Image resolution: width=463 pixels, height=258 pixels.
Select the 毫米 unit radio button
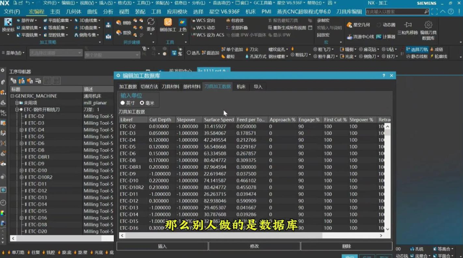142,103
